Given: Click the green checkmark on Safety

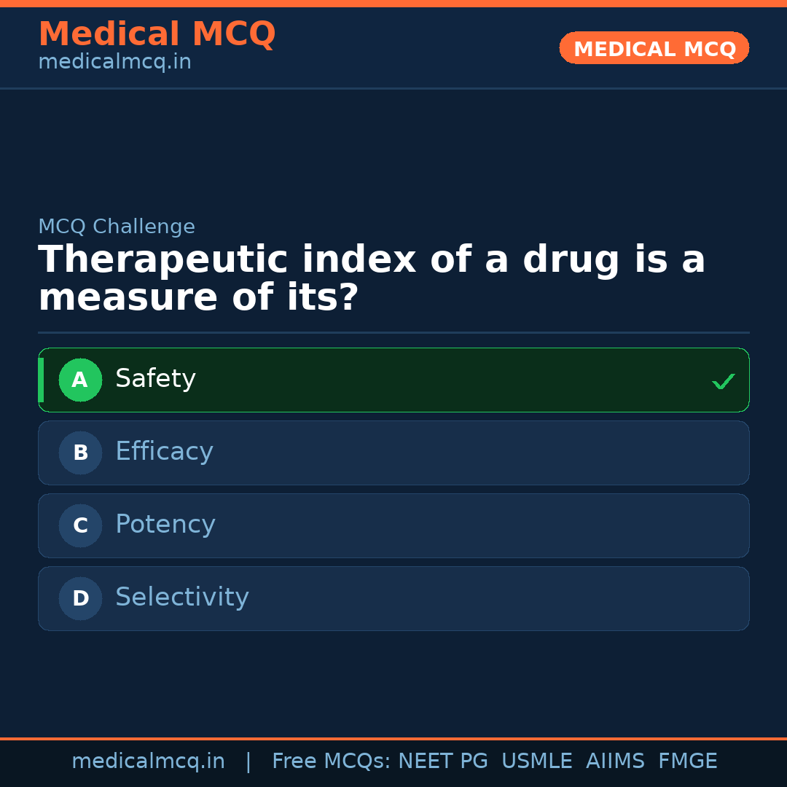Looking at the screenshot, I should click(x=723, y=381).
